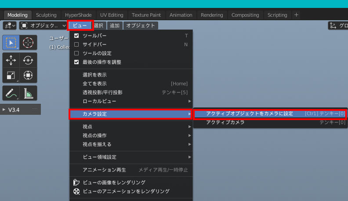Click the (1) Collection overlay text
This screenshot has height=201, width=348.
pyautogui.click(x=59, y=47)
